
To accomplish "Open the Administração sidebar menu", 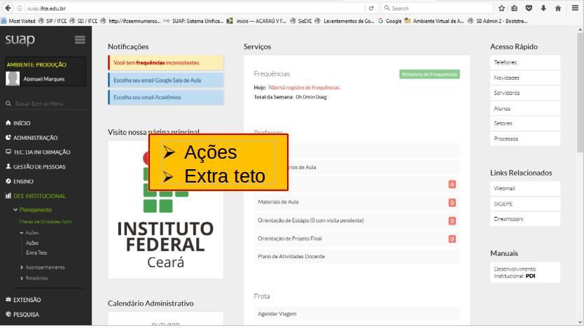I will point(35,138).
